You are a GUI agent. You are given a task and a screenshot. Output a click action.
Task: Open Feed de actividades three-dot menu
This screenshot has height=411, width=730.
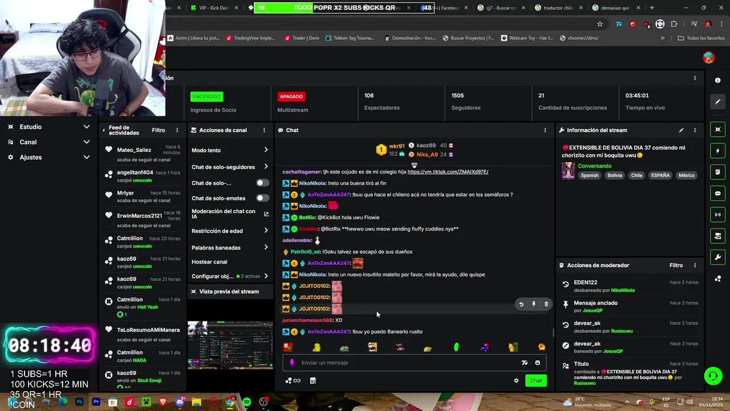177,130
